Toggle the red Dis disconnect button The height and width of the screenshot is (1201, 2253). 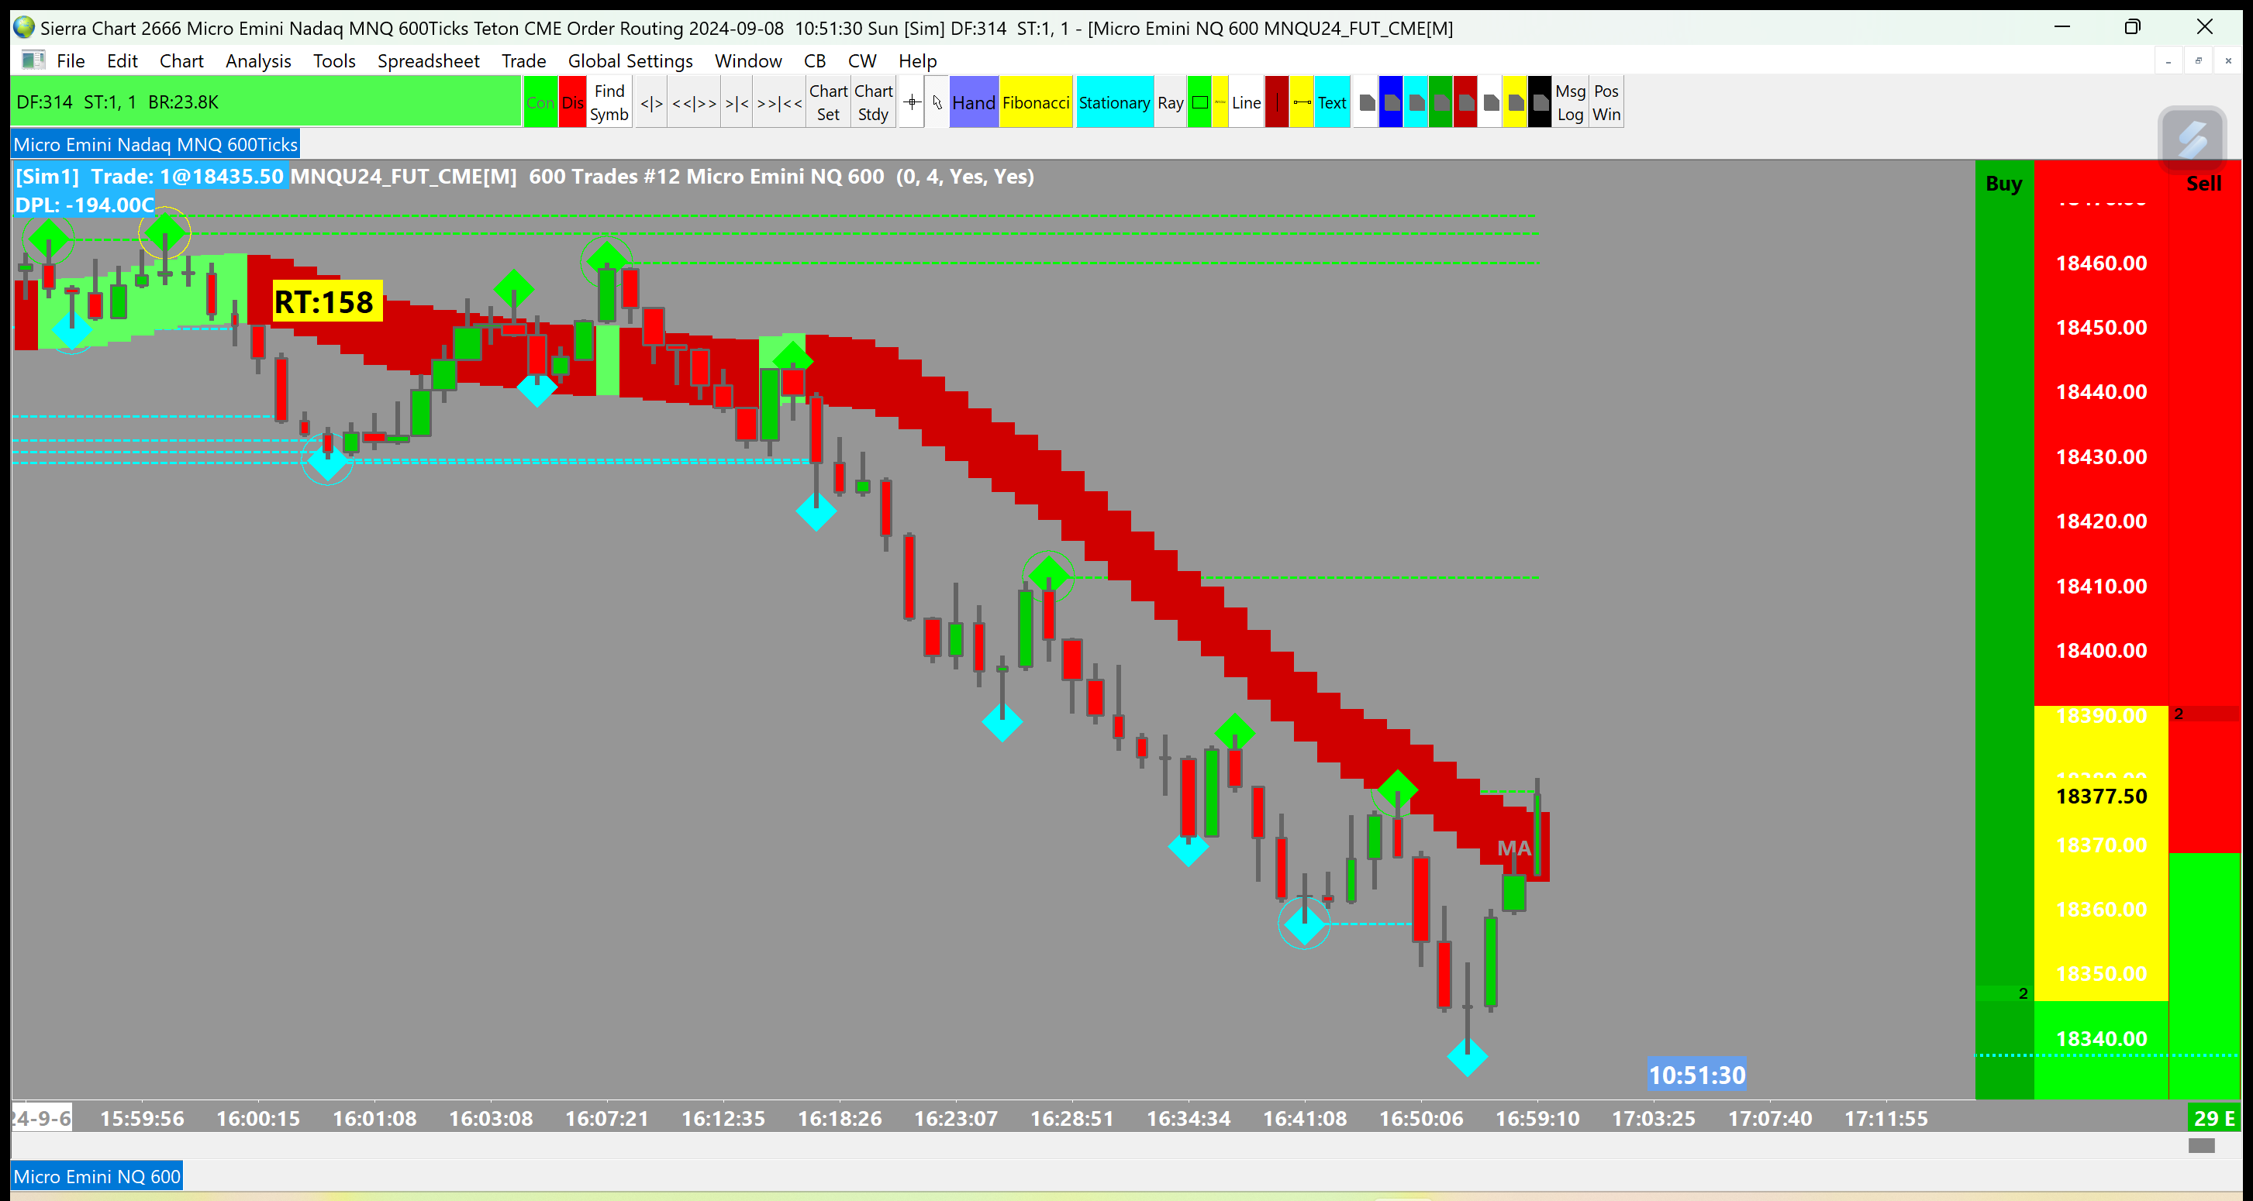(x=573, y=103)
